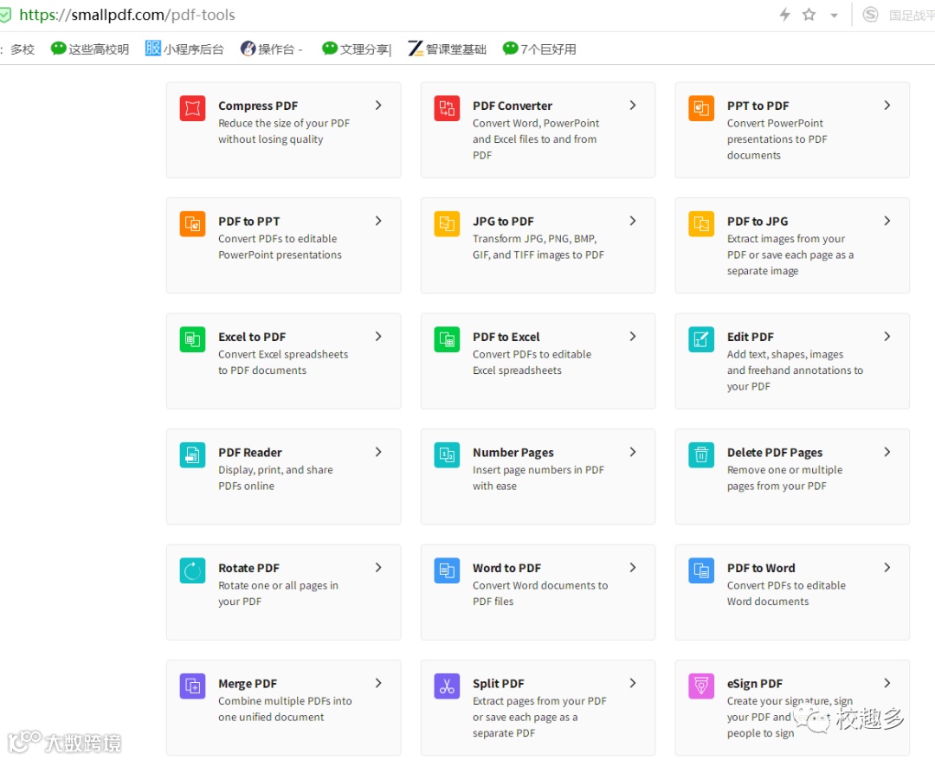Click the lightning bolt icon in address bar
Screen dimensions: 935x760
pyautogui.click(x=784, y=15)
